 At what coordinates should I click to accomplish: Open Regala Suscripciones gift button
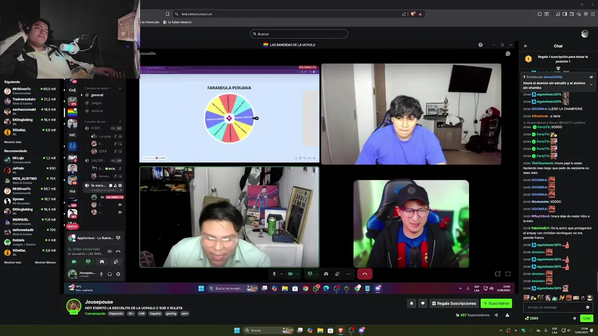pyautogui.click(x=453, y=303)
